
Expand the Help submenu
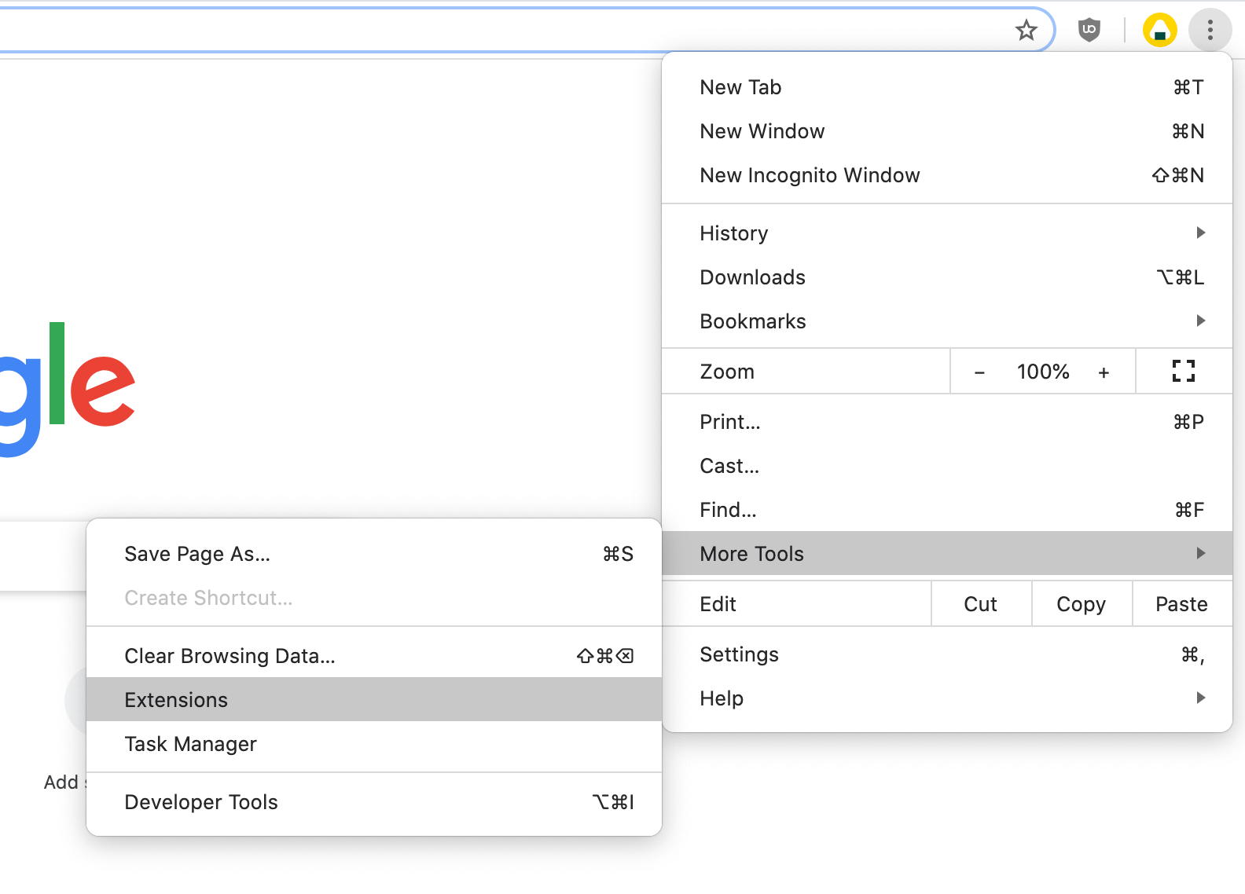tap(947, 698)
